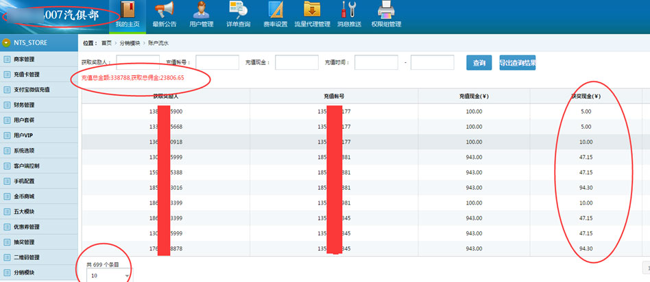Open page size dropdown showing 10

point(108,275)
